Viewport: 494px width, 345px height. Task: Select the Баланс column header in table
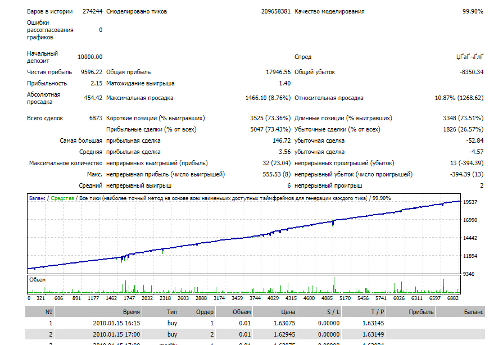(x=460, y=312)
